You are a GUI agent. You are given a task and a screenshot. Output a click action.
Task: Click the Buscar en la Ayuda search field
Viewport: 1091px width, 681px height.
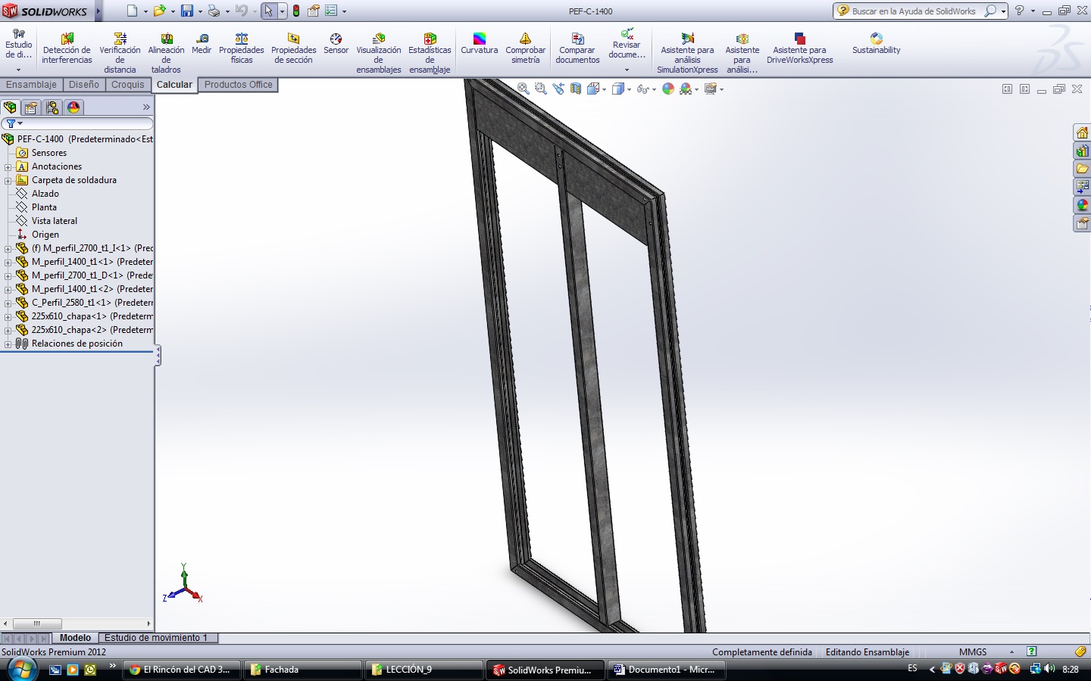pos(913,11)
